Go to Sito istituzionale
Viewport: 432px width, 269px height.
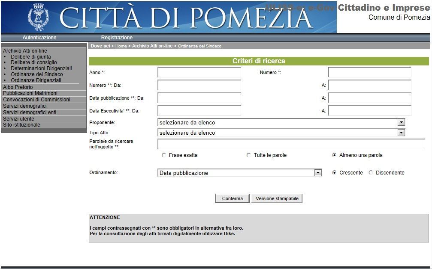(21, 125)
